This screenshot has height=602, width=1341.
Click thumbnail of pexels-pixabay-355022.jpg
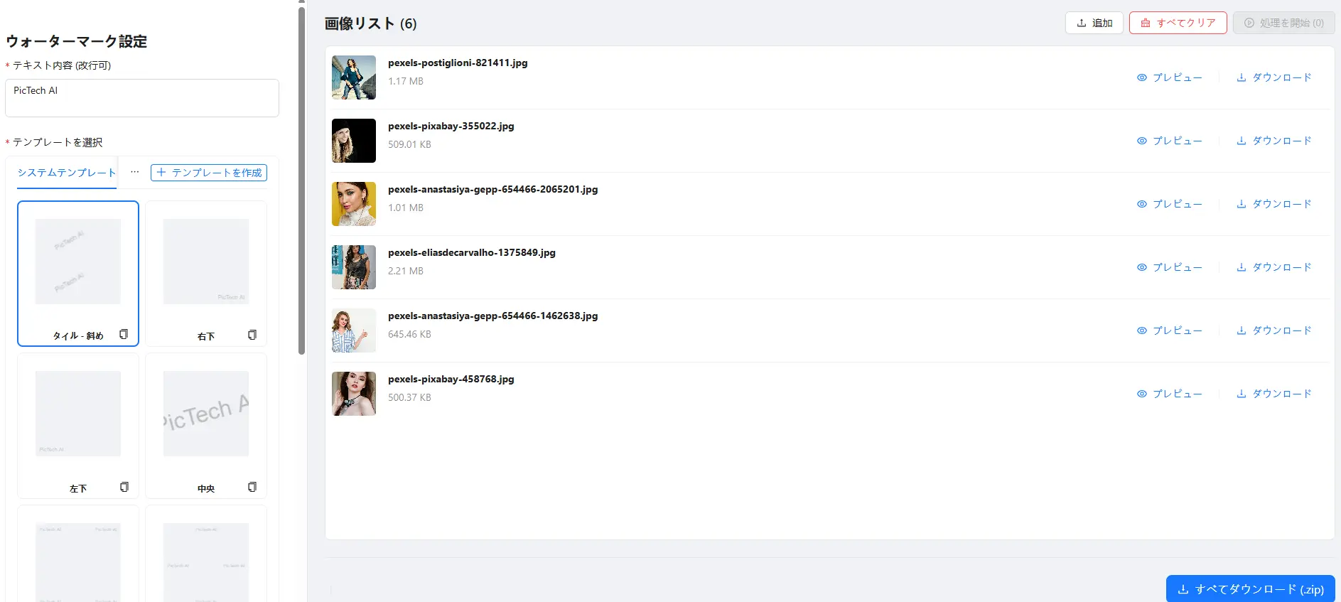click(x=354, y=141)
